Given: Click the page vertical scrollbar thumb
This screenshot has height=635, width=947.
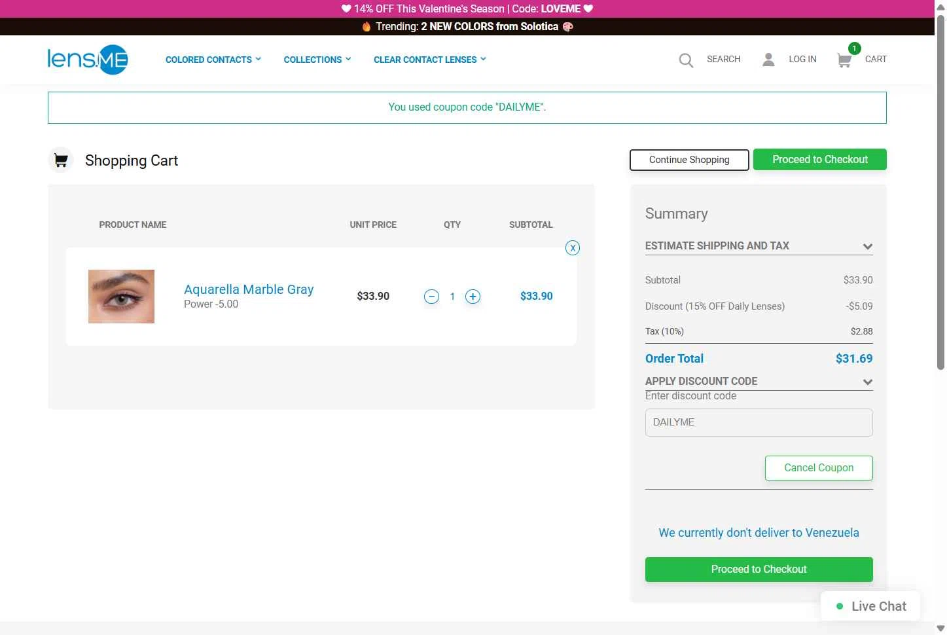Looking at the screenshot, I should (940, 192).
